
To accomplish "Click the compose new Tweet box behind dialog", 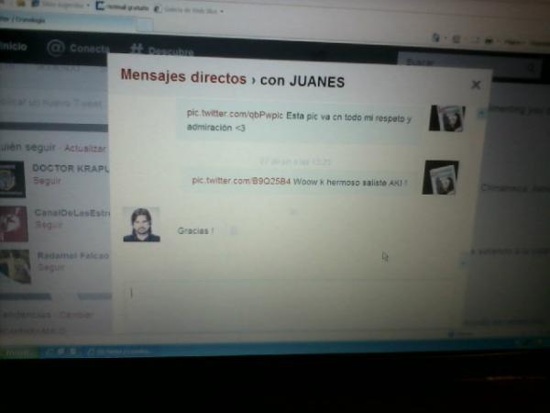I will click(x=52, y=103).
